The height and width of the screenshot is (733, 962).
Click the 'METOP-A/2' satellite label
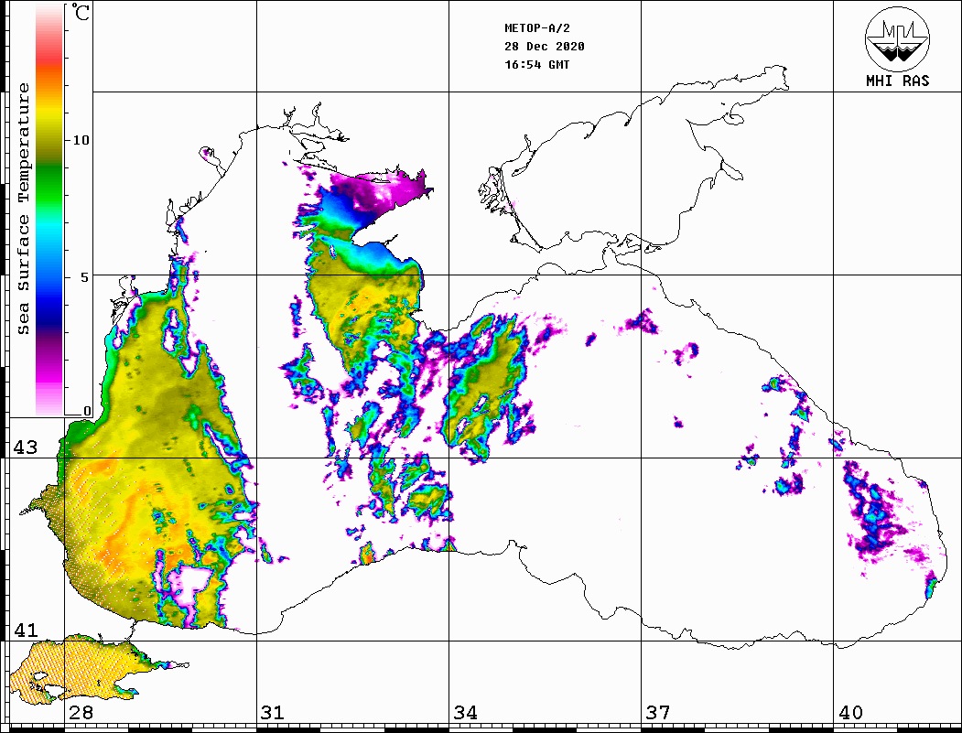point(537,28)
